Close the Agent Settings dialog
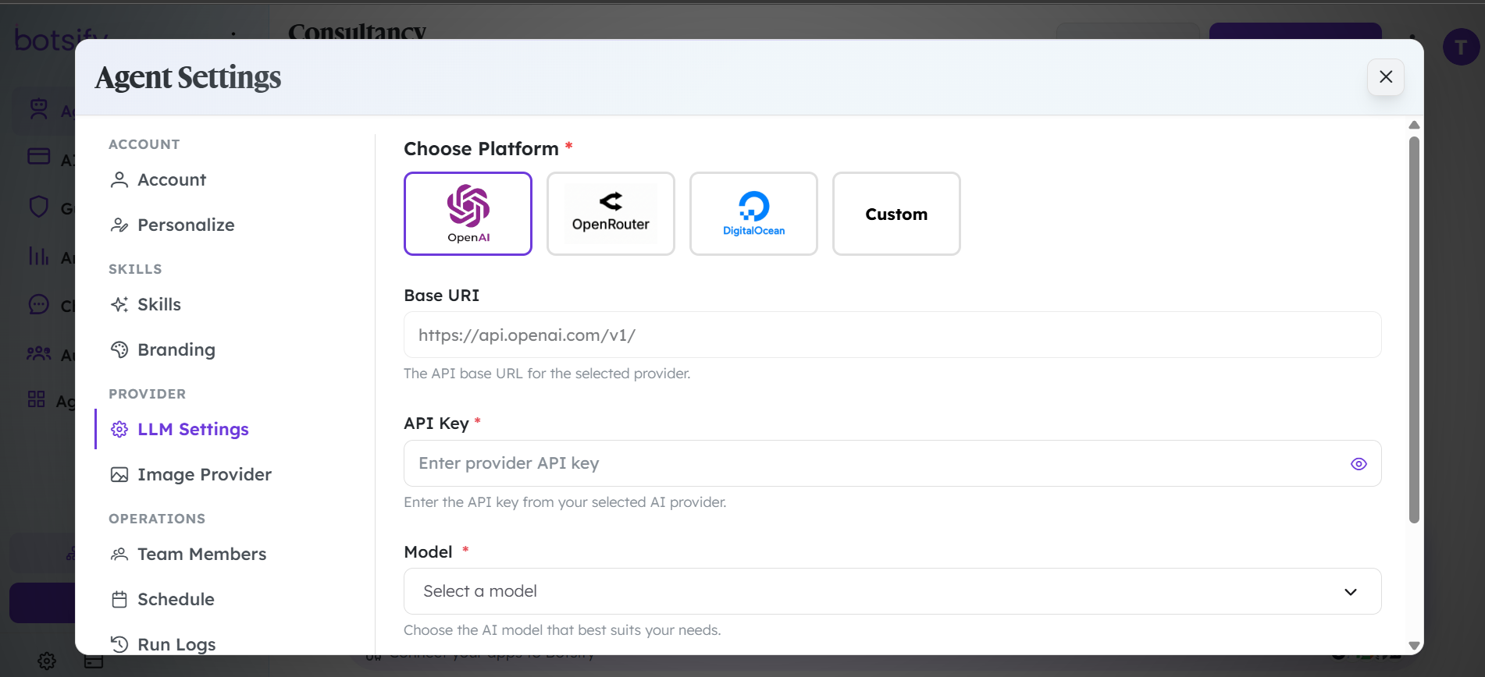The width and height of the screenshot is (1485, 677). 1386,76
